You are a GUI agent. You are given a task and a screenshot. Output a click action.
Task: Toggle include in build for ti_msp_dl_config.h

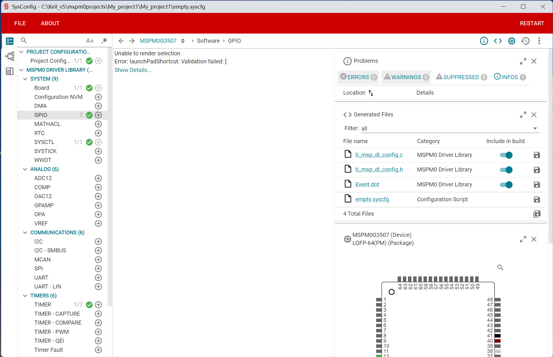[506, 170]
